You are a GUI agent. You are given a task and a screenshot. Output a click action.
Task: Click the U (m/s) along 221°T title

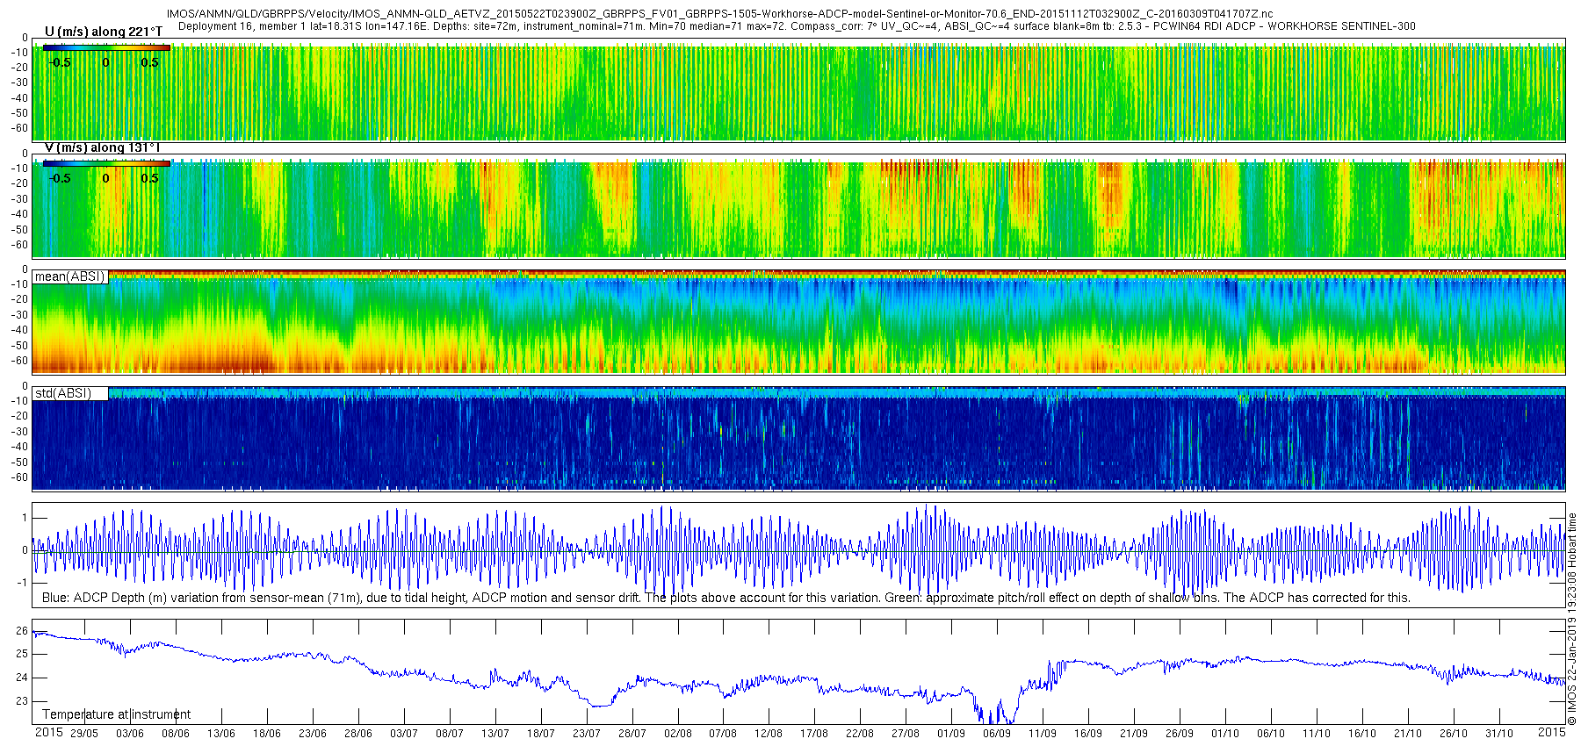[104, 32]
